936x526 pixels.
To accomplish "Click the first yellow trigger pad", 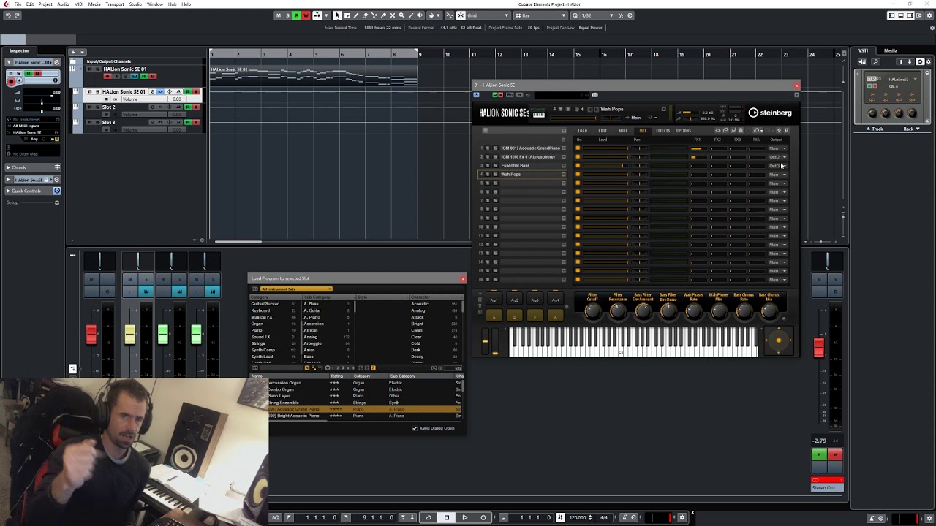I will click(494, 315).
